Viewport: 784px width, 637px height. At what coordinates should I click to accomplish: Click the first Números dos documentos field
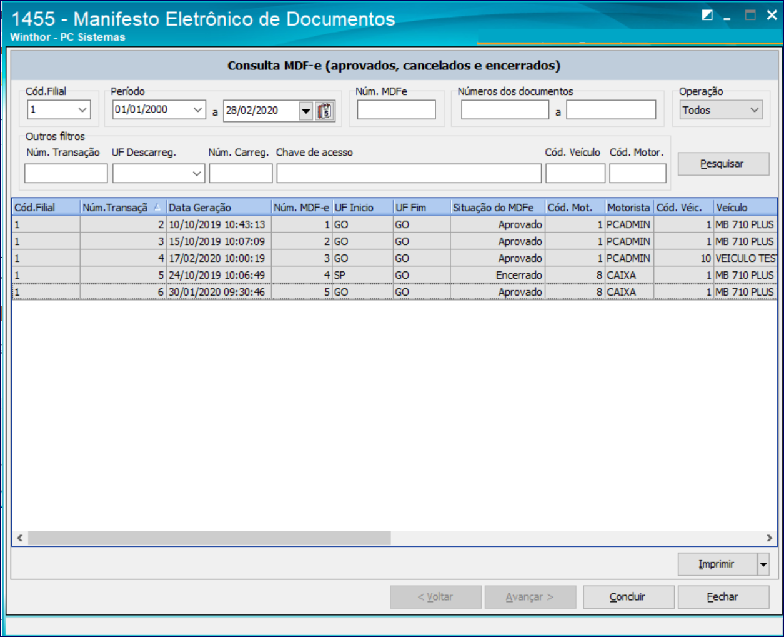(505, 110)
